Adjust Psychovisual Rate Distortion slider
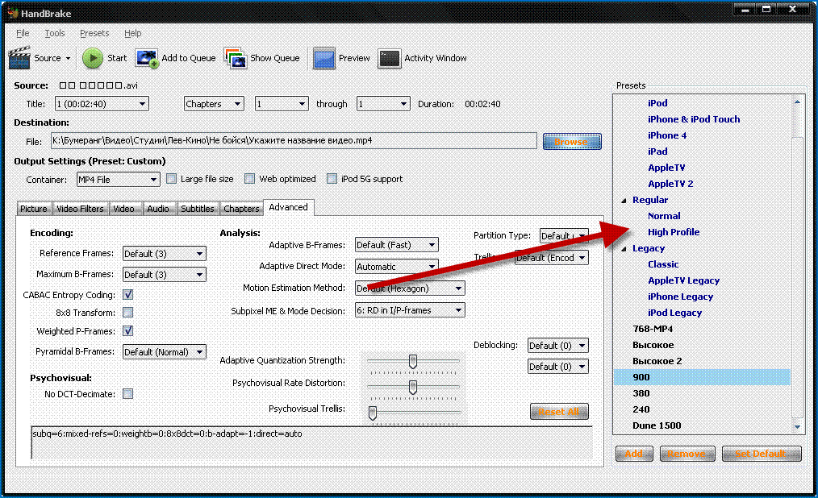The height and width of the screenshot is (498, 818). tap(413, 387)
